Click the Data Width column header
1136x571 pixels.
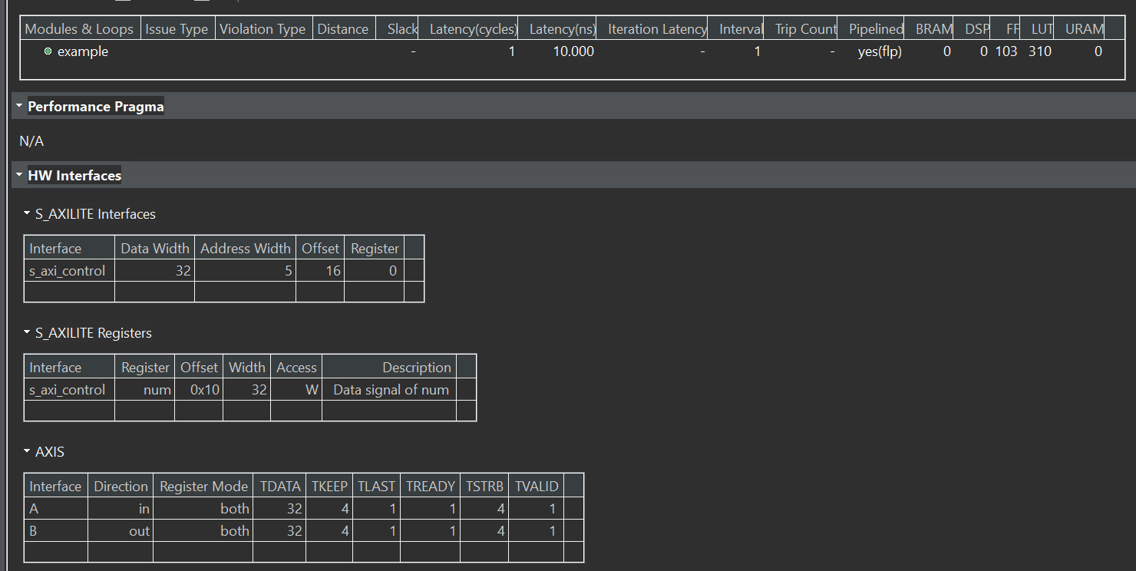[155, 248]
